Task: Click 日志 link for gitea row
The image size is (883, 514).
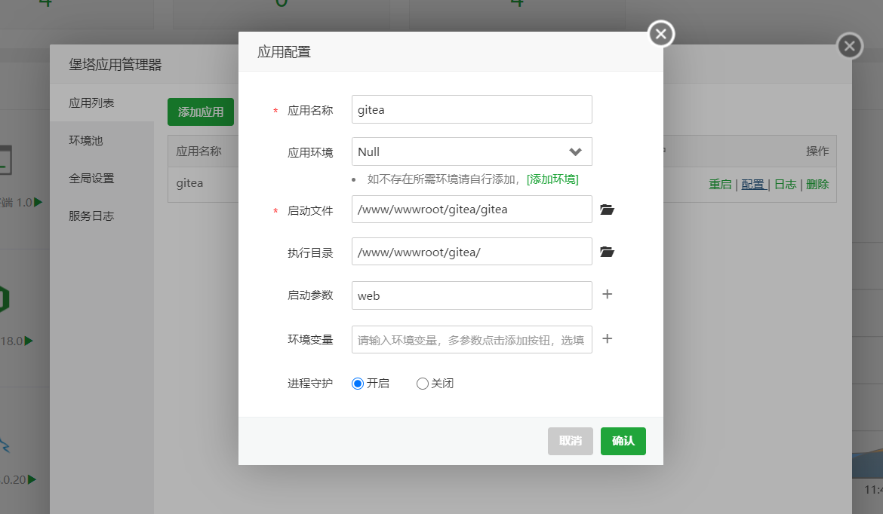Action: tap(785, 185)
